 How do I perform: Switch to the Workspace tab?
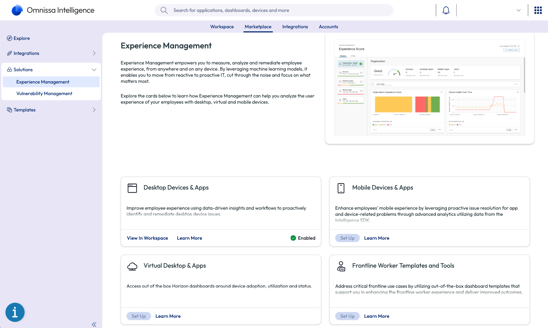coord(222,27)
